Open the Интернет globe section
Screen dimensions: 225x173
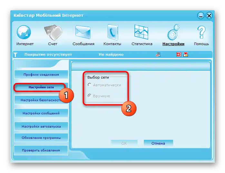(x=25, y=35)
